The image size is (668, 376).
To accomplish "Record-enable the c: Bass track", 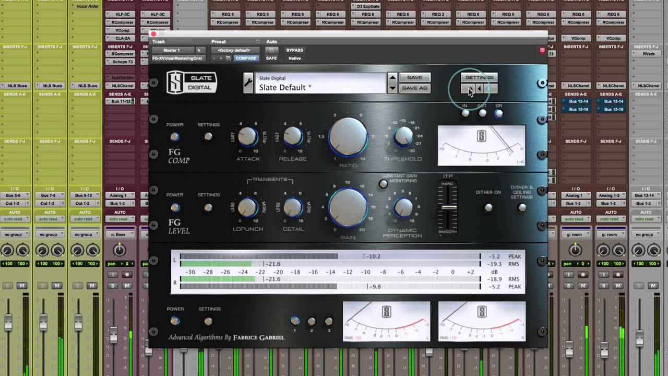I will click(x=127, y=274).
